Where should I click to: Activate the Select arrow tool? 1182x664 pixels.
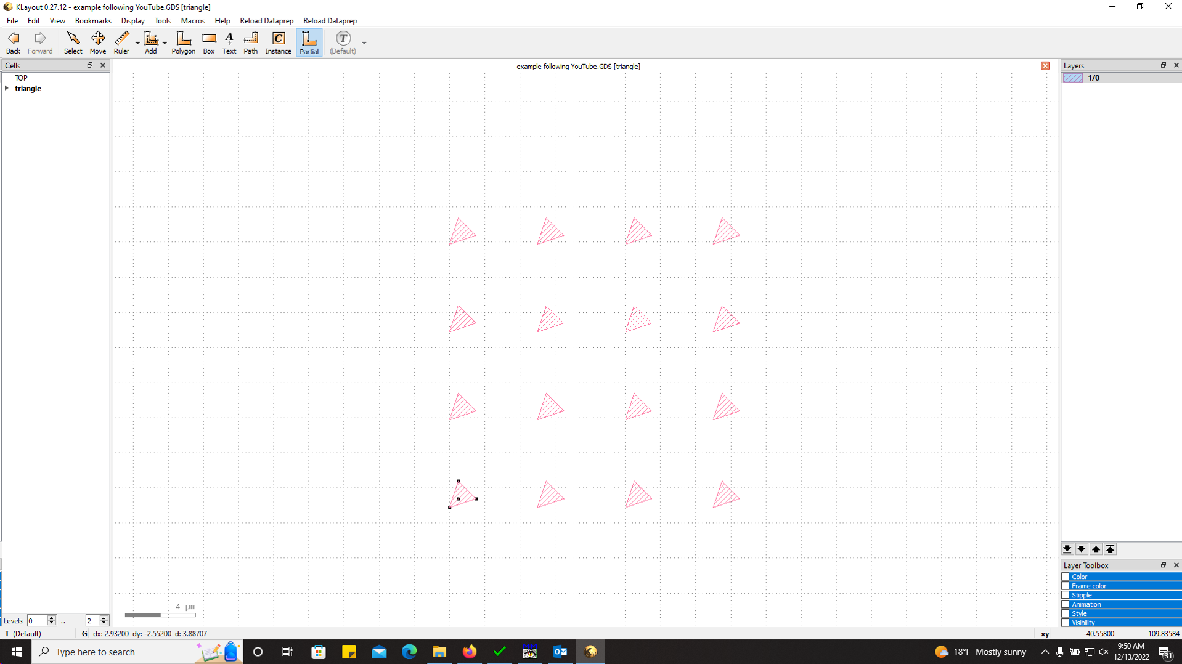click(x=73, y=43)
